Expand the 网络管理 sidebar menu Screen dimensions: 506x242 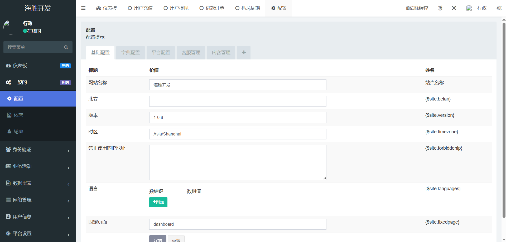(38, 200)
